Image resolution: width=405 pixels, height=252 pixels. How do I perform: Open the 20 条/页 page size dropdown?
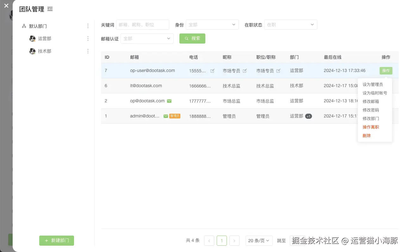(259, 241)
